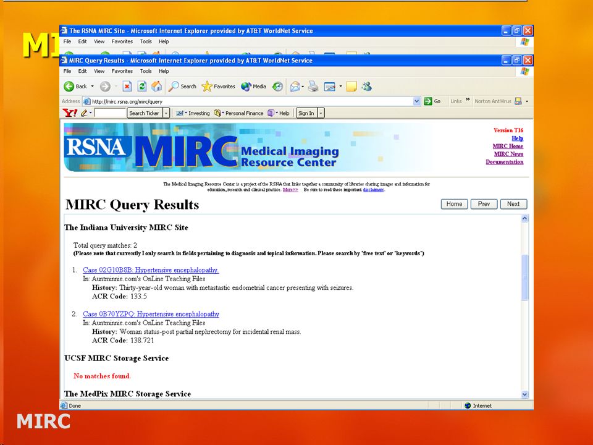The width and height of the screenshot is (593, 445).
Task: Open the History icon
Action: pyautogui.click(x=277, y=87)
